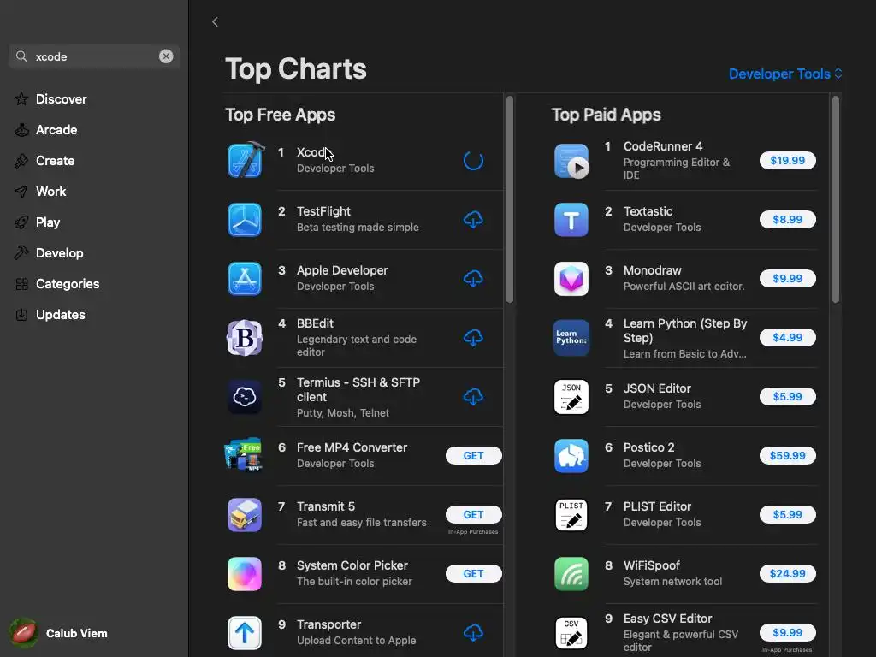The height and width of the screenshot is (657, 876).
Task: Open the JSON Editor app icon
Action: coord(571,397)
